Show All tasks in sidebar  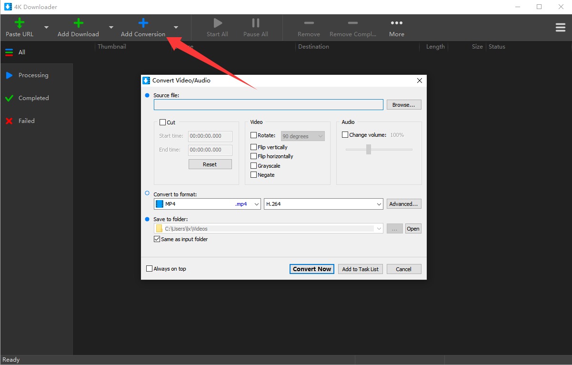click(37, 52)
